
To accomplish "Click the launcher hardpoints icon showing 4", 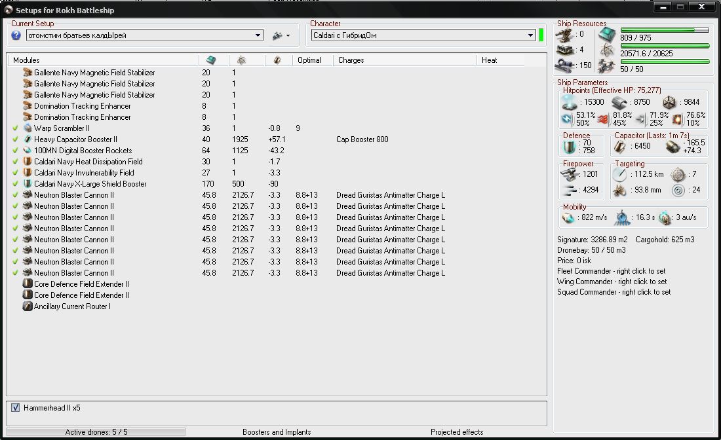I will coord(564,50).
